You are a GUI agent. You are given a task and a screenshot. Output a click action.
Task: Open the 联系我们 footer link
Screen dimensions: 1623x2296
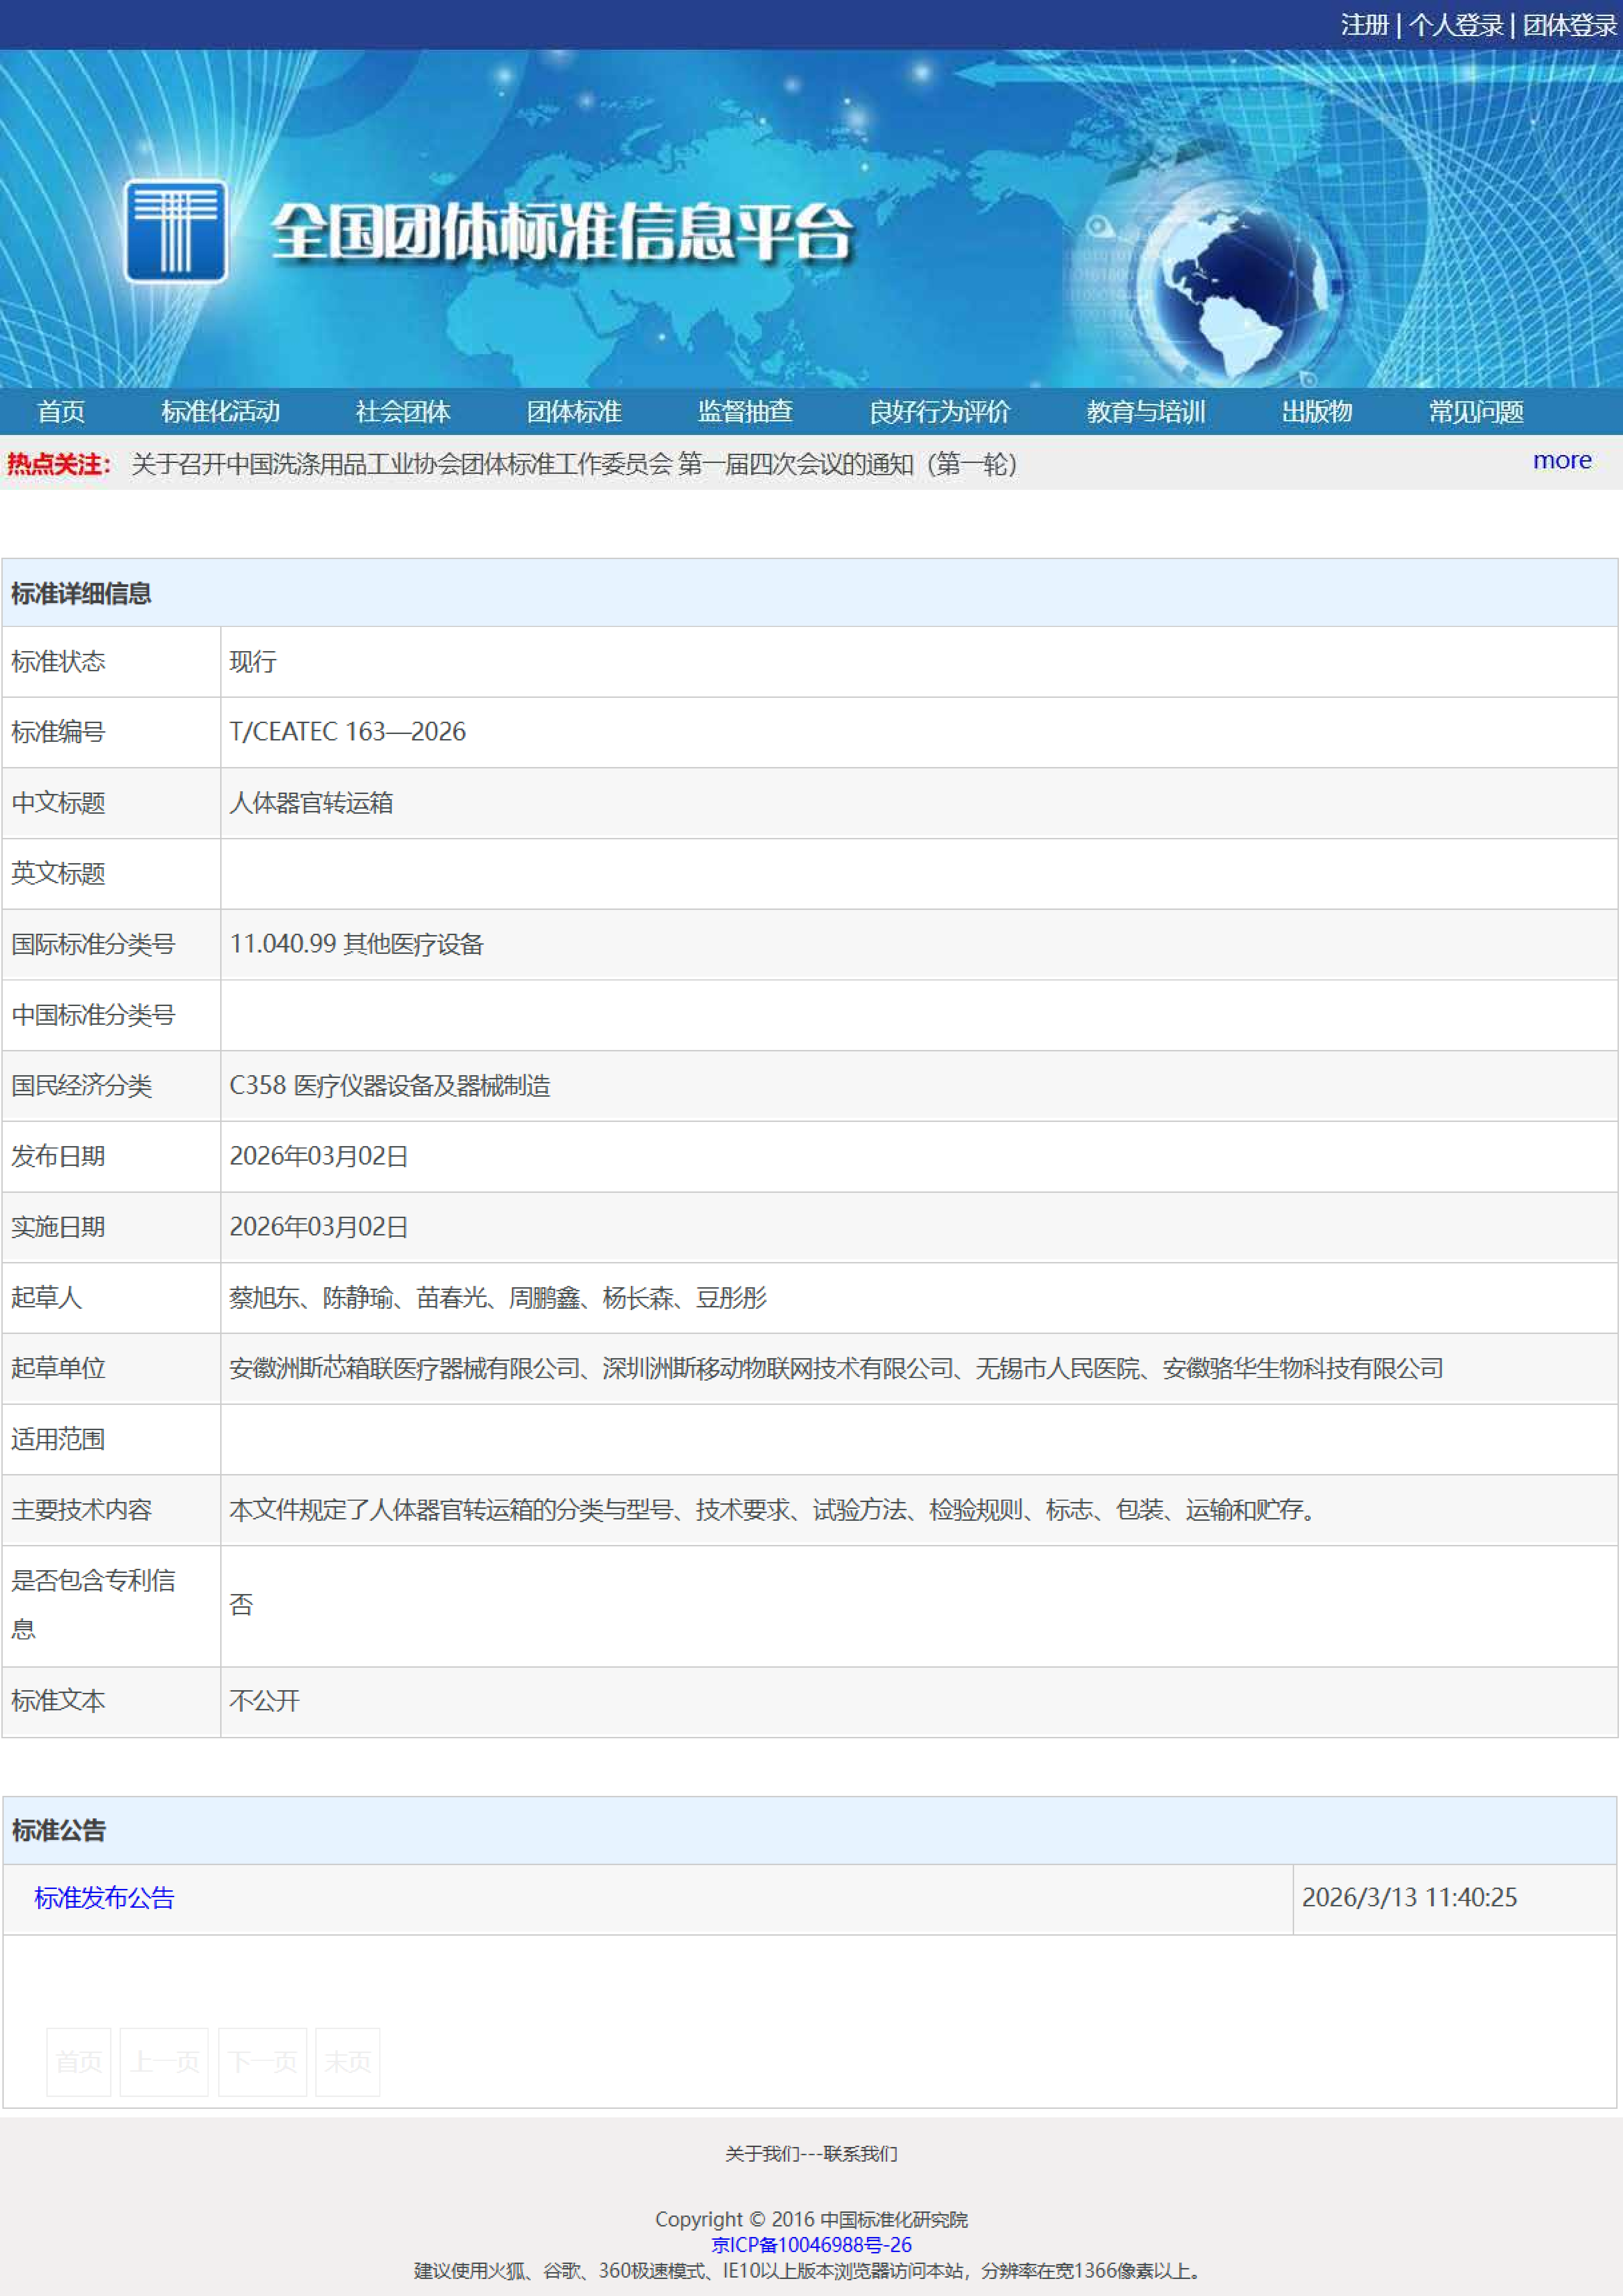click(x=860, y=2153)
